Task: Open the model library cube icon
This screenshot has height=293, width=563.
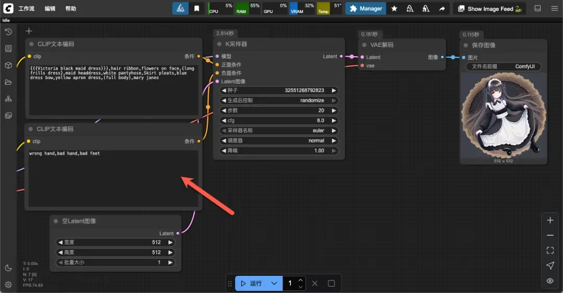Action: (8, 65)
